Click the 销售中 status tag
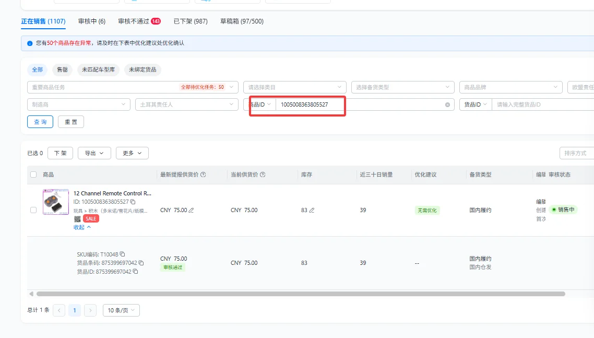Screen dimensions: 594x338 563,209
